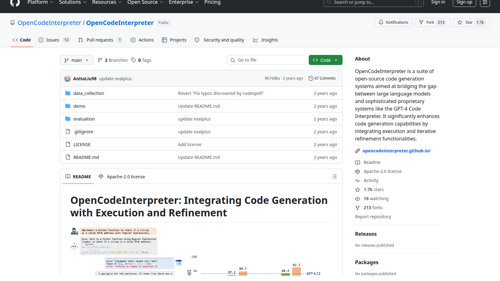The width and height of the screenshot is (500, 281).
Task: Visit opencodeinterpreter.github.io link
Action: (397, 151)
